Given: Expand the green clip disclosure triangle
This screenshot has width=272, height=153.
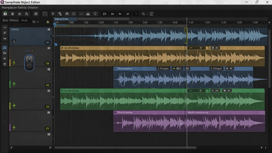Looking at the screenshot, I should coord(62,91).
